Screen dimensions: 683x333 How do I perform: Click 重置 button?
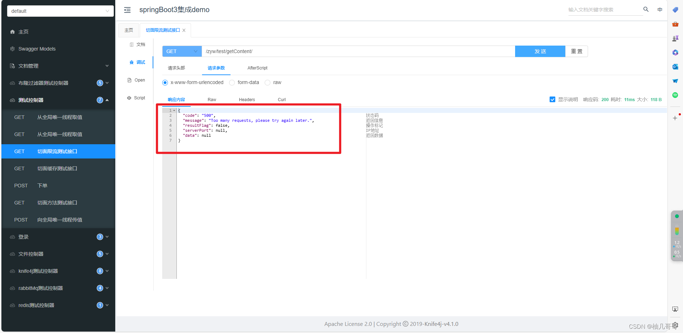pyautogui.click(x=577, y=51)
